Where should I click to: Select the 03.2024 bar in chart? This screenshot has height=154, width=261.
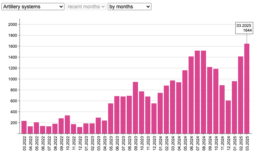click(x=173, y=107)
